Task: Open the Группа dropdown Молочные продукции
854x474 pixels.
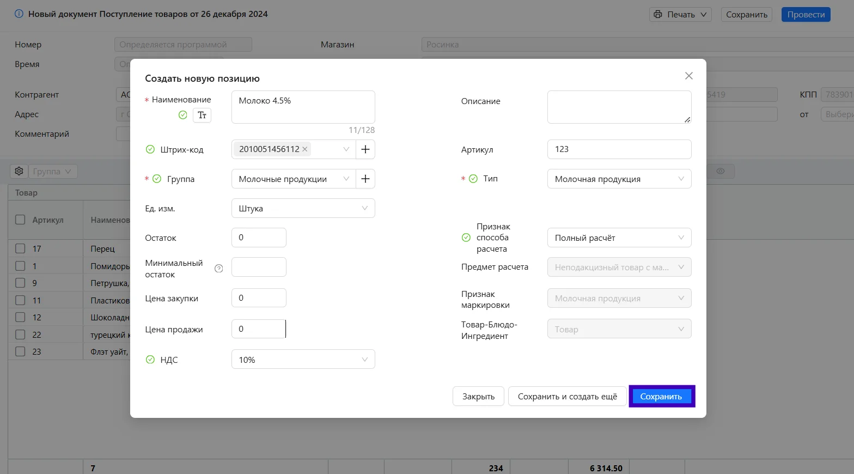Action: point(293,179)
